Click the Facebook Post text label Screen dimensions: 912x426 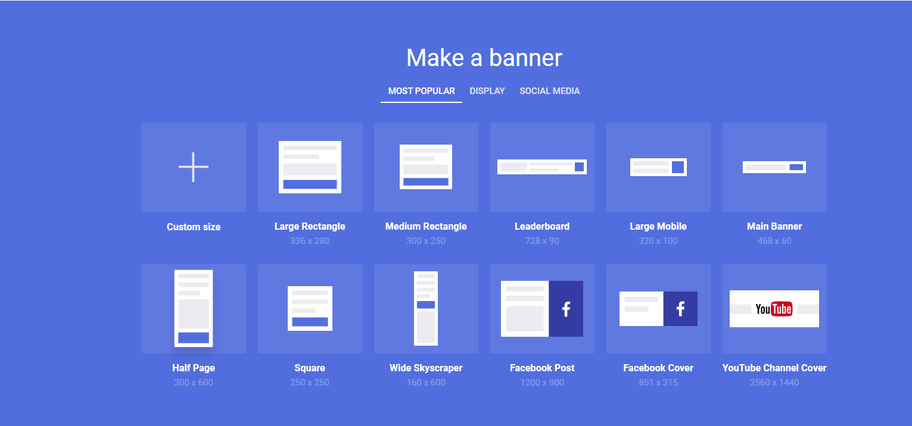tap(542, 368)
